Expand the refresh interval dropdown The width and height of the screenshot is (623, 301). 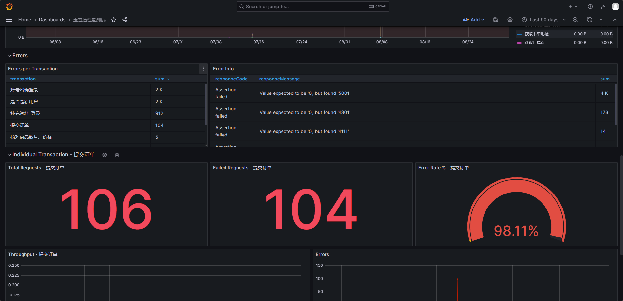601,20
